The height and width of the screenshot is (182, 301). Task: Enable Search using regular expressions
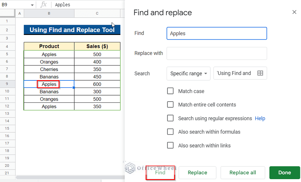point(170,118)
